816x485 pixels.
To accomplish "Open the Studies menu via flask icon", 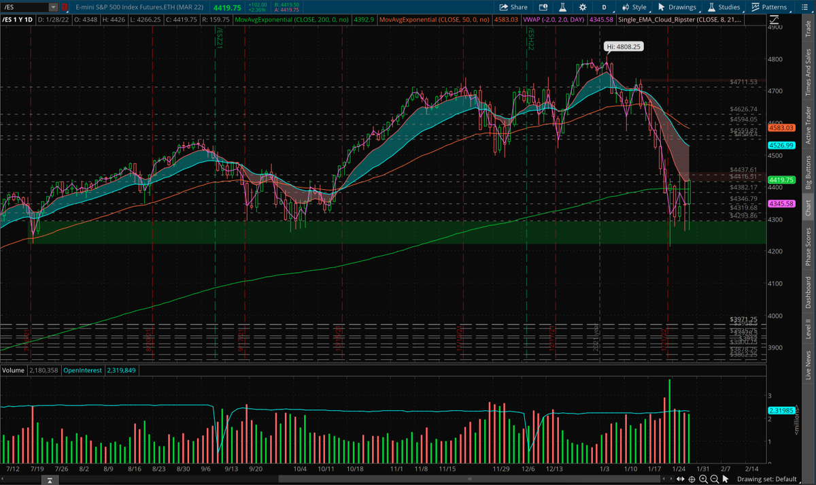I will 711,7.
